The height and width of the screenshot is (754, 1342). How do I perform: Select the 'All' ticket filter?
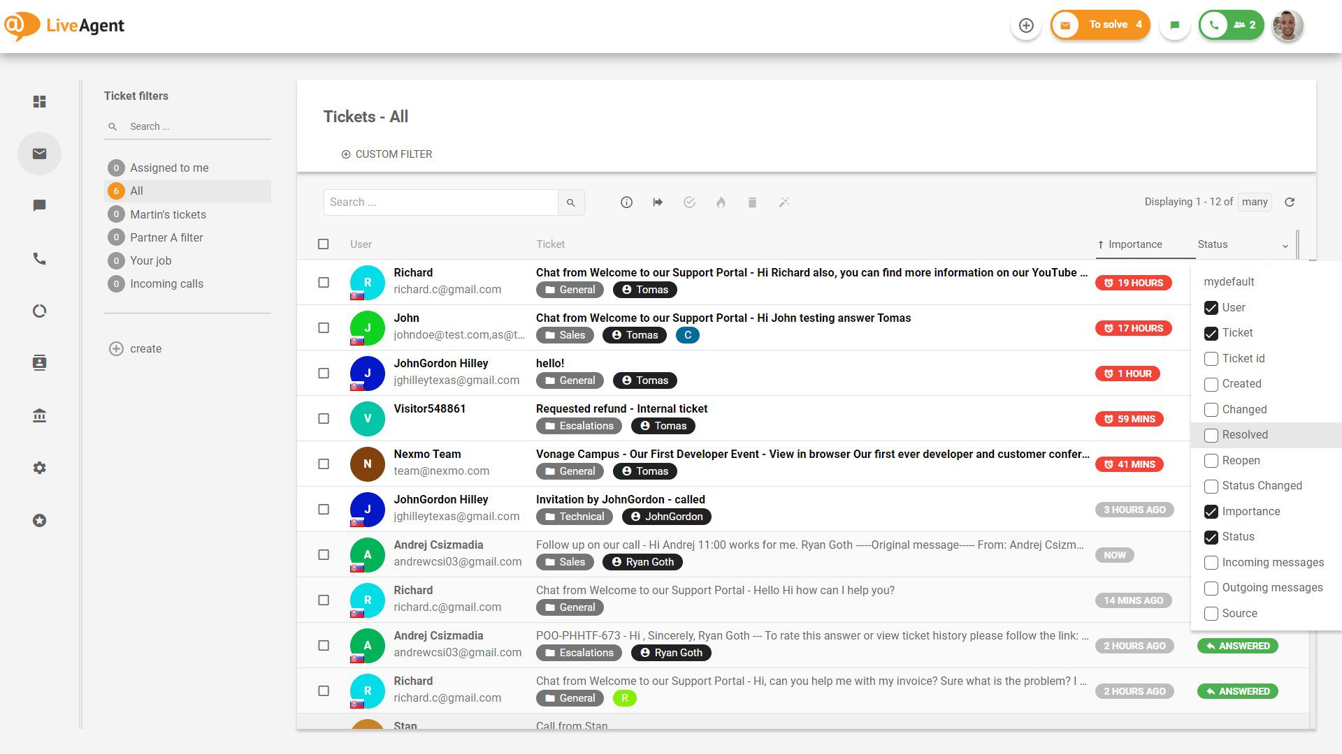(187, 191)
